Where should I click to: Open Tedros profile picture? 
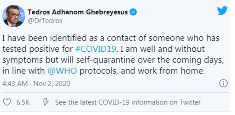tap(14, 16)
